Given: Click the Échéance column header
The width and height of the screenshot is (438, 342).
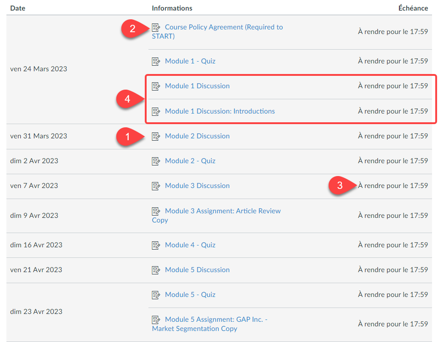Looking at the screenshot, I should pos(413,8).
